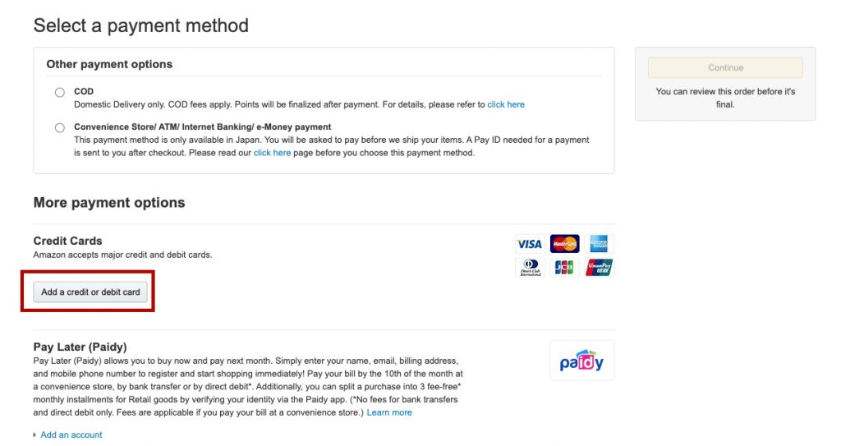Click the Paidy logo

click(581, 361)
